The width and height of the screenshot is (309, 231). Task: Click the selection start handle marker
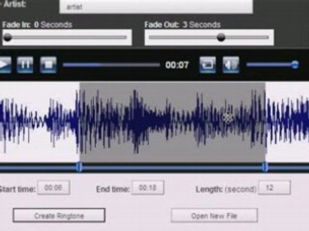79,167
